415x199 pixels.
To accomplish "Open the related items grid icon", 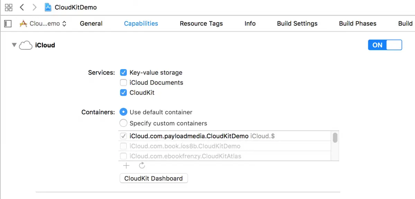I will (9, 7).
